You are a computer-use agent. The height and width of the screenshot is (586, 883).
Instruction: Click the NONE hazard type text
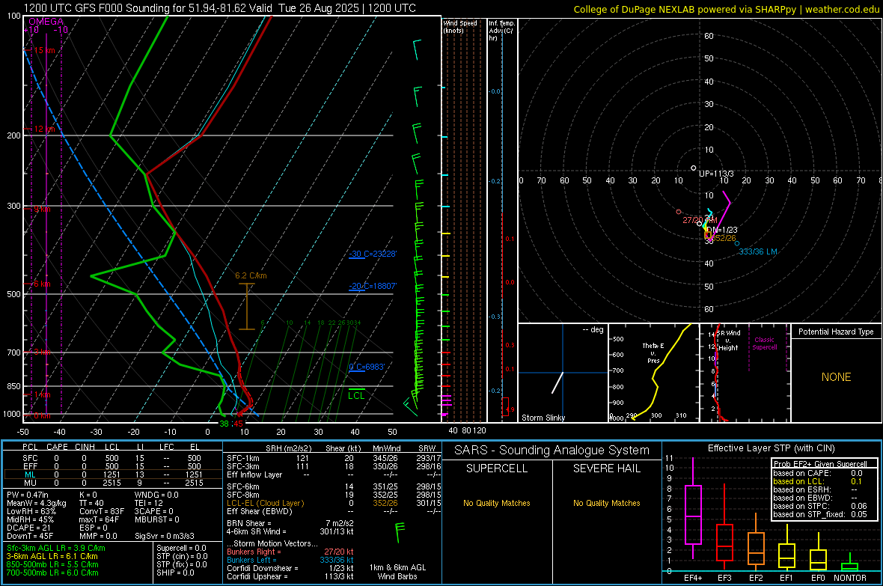837,377
